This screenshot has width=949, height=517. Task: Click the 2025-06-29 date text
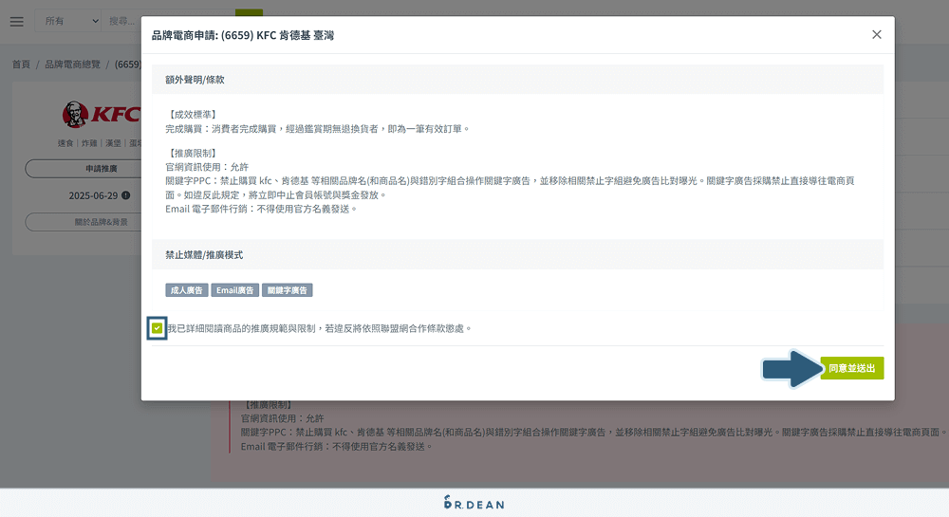click(93, 195)
